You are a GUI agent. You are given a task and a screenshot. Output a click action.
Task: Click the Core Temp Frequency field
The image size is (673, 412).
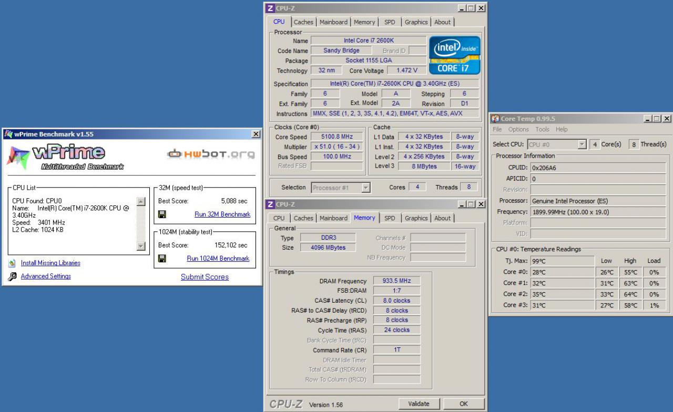(x=598, y=212)
